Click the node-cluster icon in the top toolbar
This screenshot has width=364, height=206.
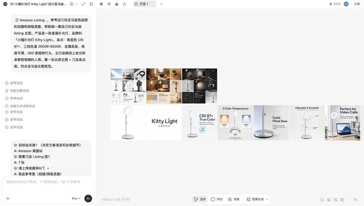click(x=109, y=4)
